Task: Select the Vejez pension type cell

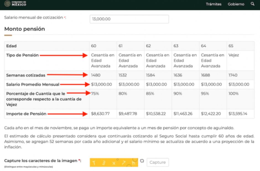Action: [234, 55]
